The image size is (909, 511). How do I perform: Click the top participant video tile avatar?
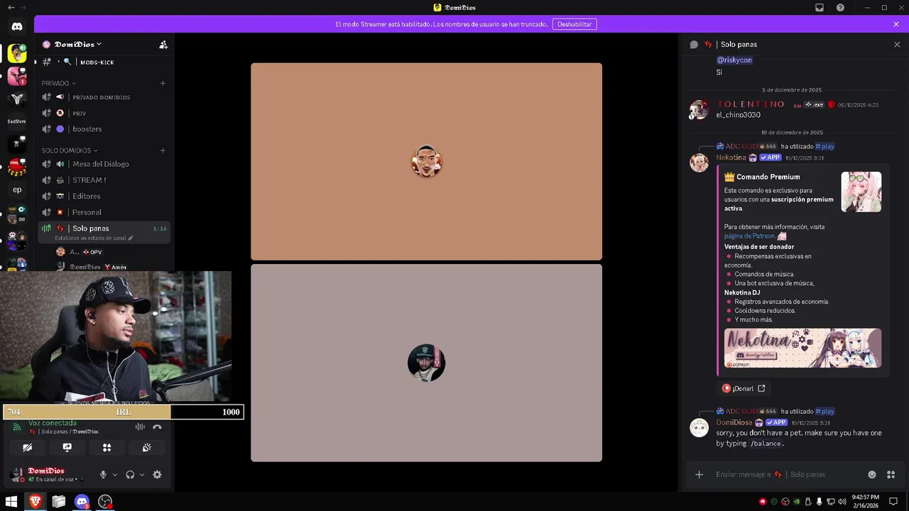tap(427, 162)
